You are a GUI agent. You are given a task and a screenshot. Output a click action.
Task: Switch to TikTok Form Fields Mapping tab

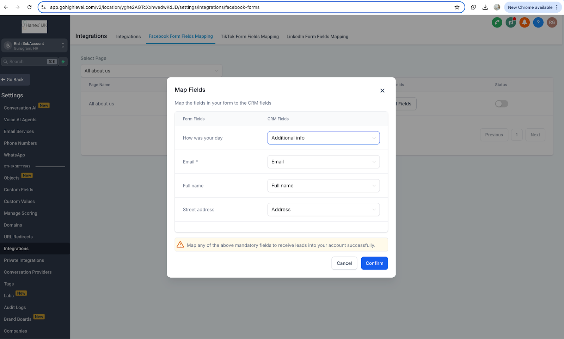250,37
